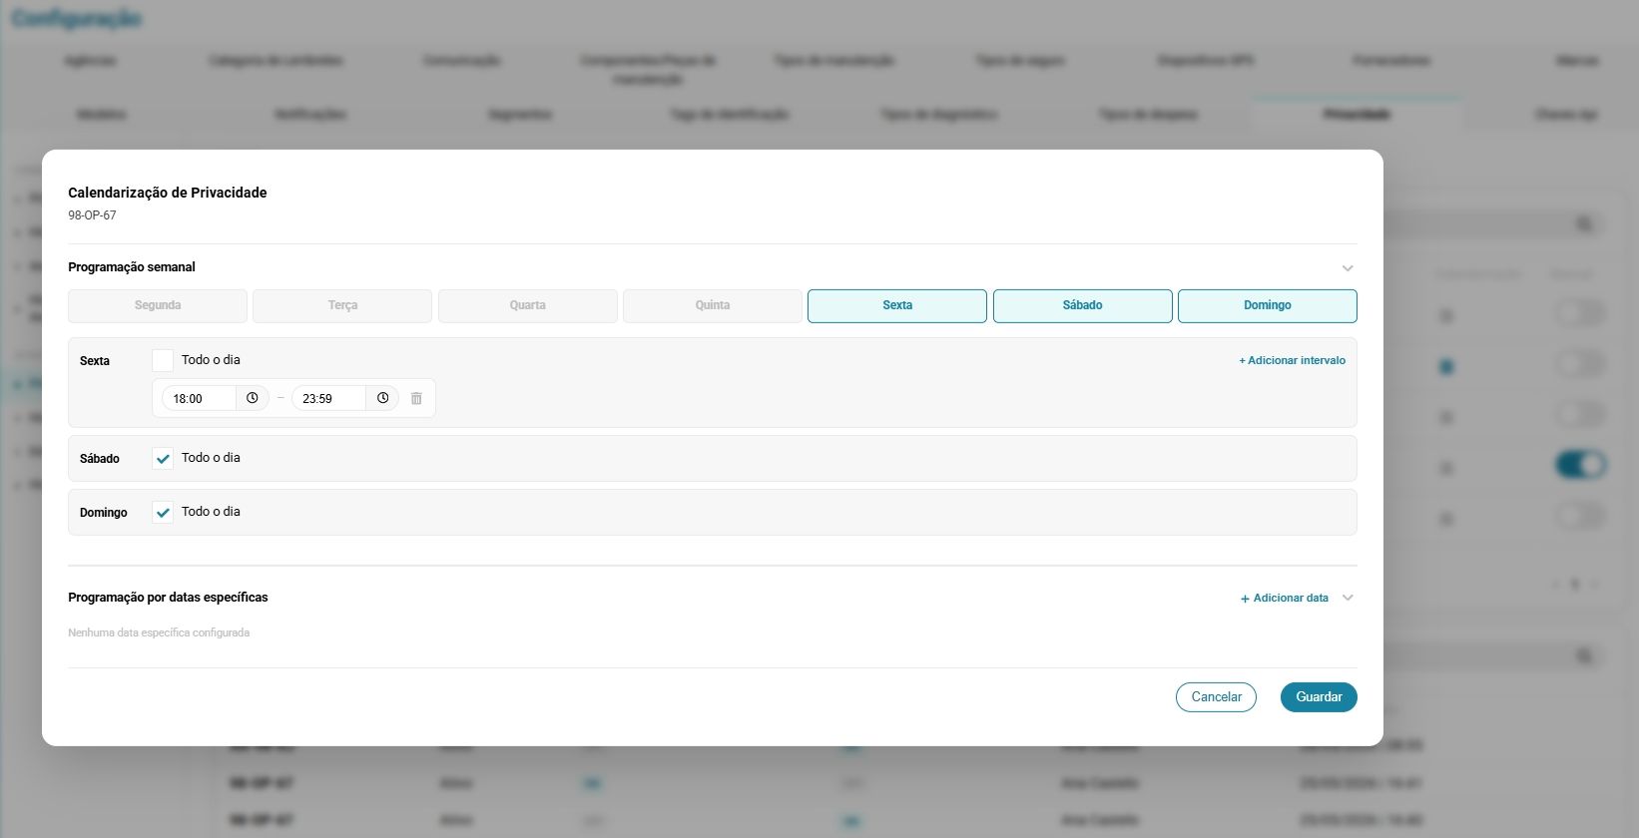The image size is (1639, 838).
Task: Save the schedule with Guardar
Action: (1319, 696)
